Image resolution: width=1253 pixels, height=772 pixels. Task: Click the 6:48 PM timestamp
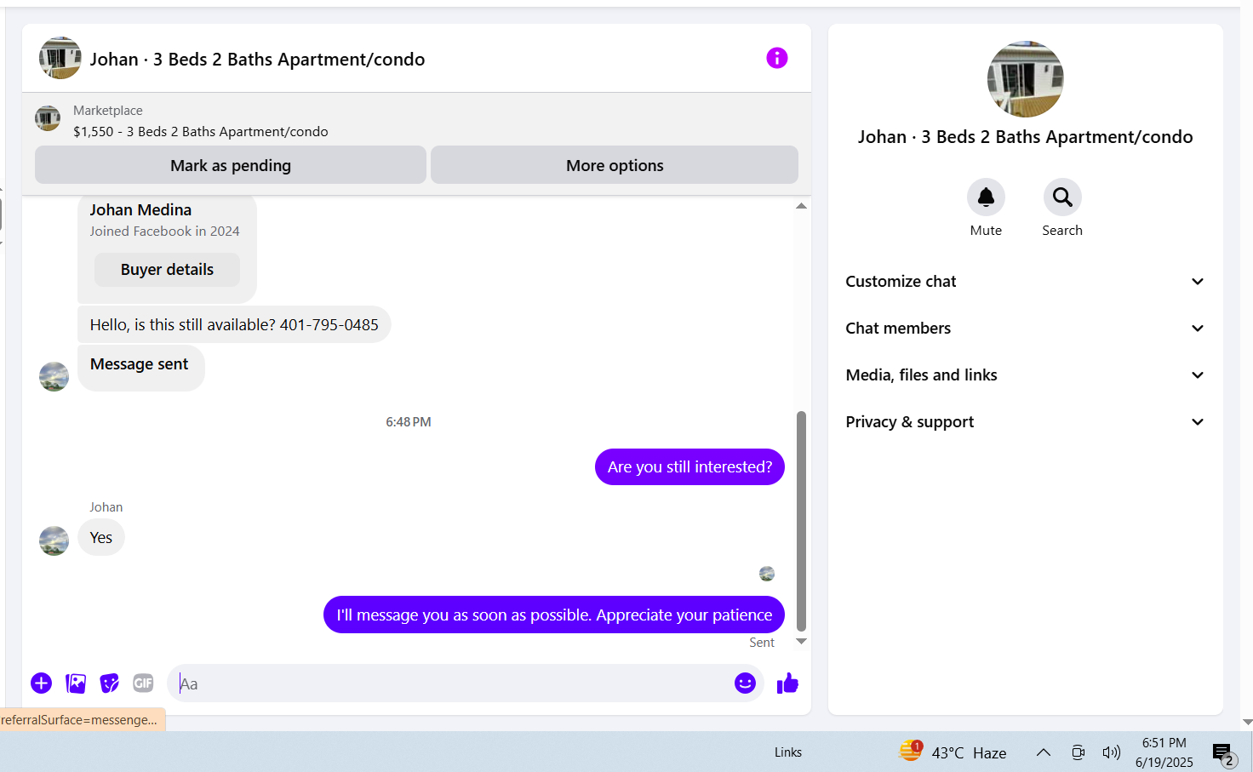point(409,422)
